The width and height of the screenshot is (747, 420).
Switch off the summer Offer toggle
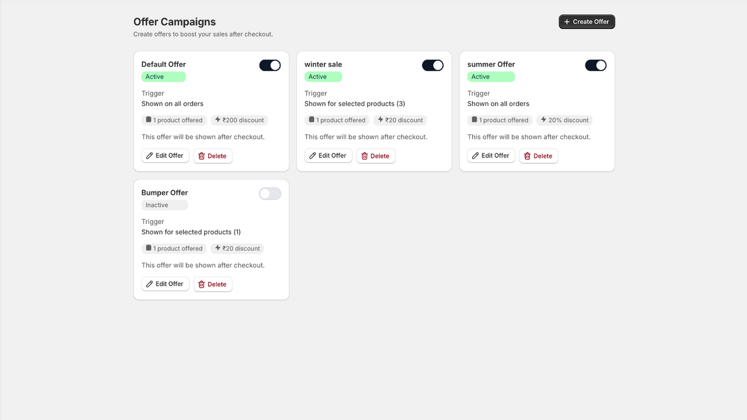[x=595, y=65]
